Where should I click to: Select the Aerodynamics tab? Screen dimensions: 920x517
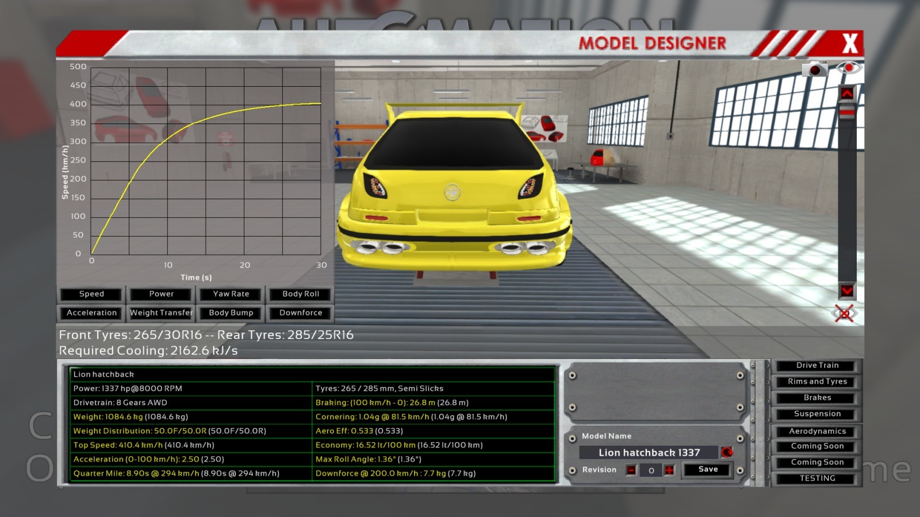coord(817,431)
